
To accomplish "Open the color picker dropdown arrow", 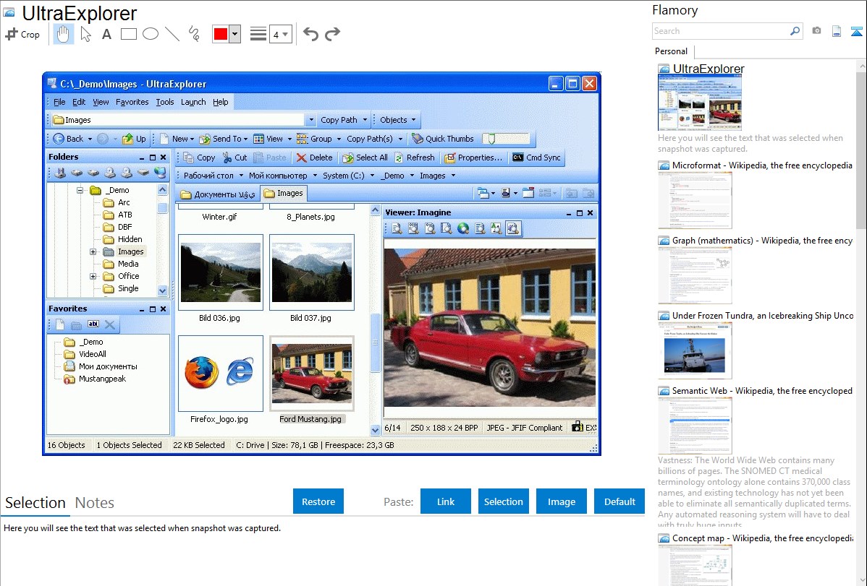I will 234,34.
